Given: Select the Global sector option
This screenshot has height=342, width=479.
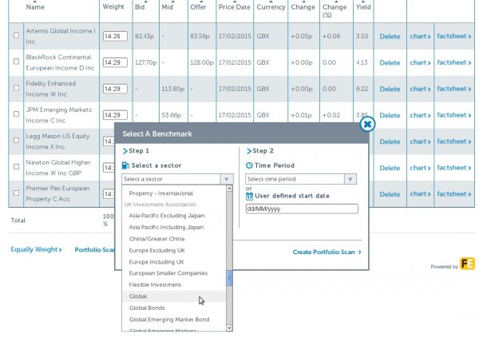Looking at the screenshot, I should [x=174, y=296].
